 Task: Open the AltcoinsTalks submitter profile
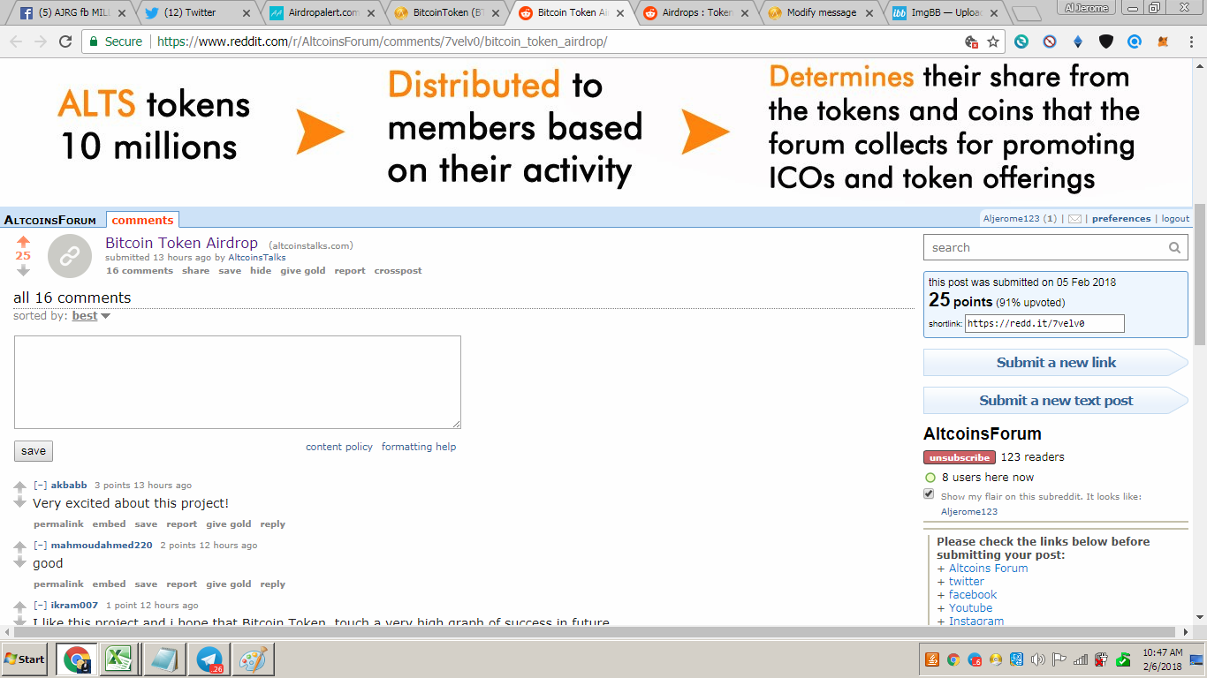point(257,258)
